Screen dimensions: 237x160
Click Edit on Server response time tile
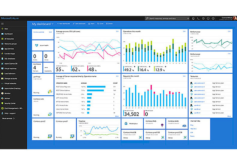coord(117,76)
